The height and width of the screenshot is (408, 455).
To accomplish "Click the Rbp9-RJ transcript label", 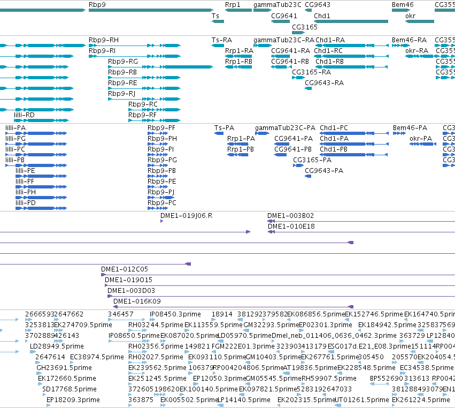I will tap(121, 94).
